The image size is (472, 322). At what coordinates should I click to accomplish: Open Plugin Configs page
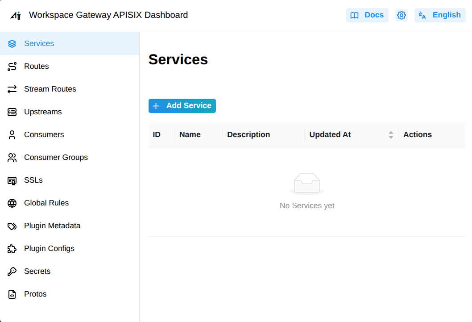[x=70, y=248]
